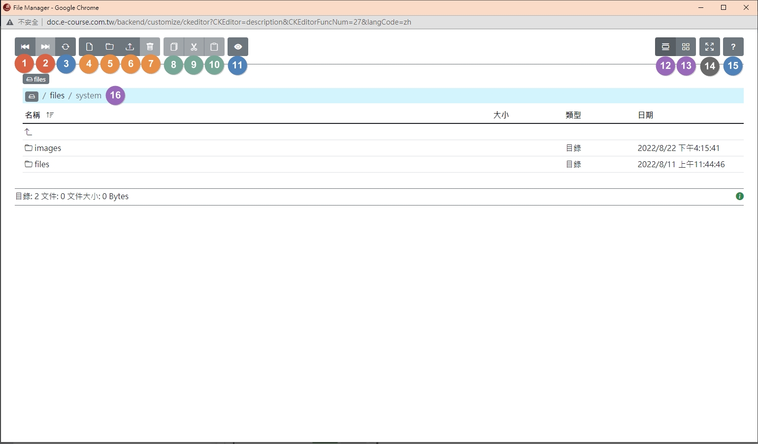The image size is (758, 444).
Task: Switch to grid view layout
Action: click(x=686, y=47)
